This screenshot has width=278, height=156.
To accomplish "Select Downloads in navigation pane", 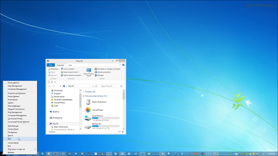I will 57,91.
